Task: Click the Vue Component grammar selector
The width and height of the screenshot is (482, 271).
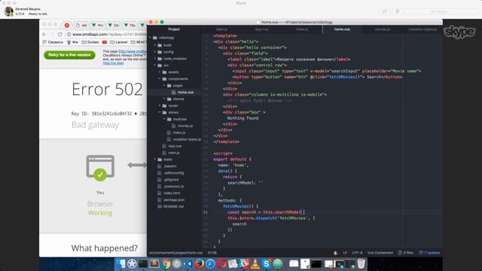Action: click(x=380, y=253)
